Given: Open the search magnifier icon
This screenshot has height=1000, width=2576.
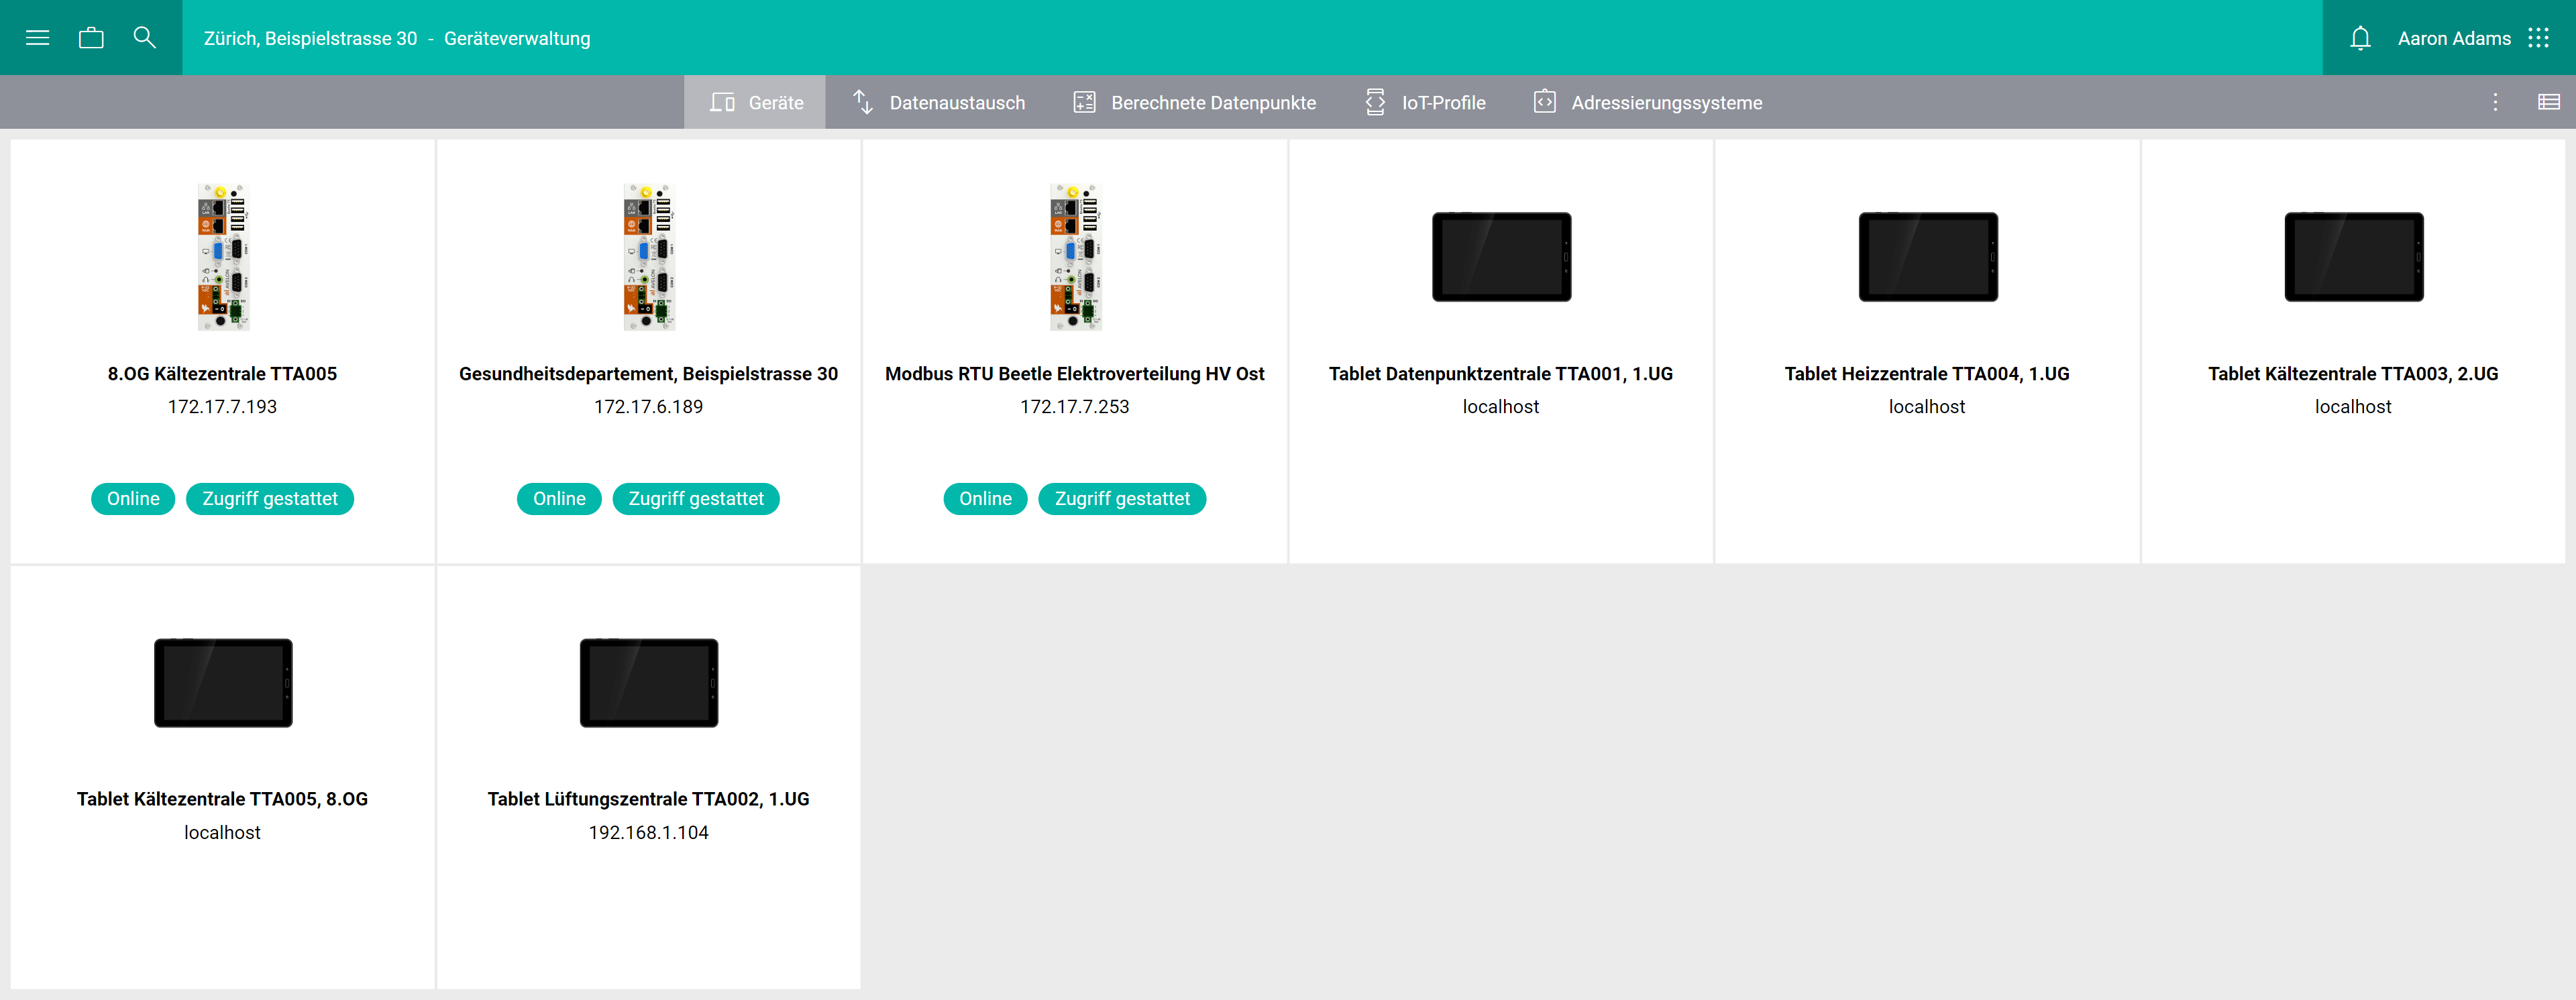Looking at the screenshot, I should click(145, 38).
